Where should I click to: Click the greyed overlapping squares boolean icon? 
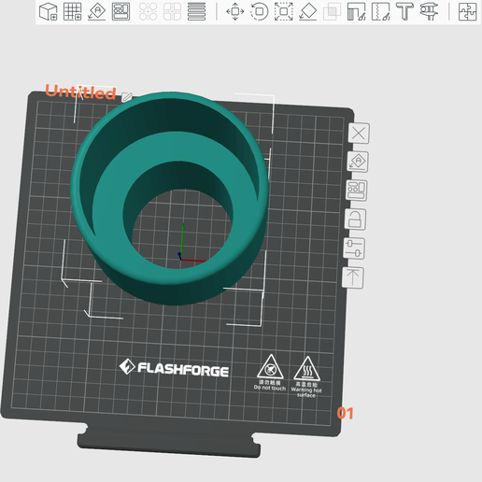(332, 11)
